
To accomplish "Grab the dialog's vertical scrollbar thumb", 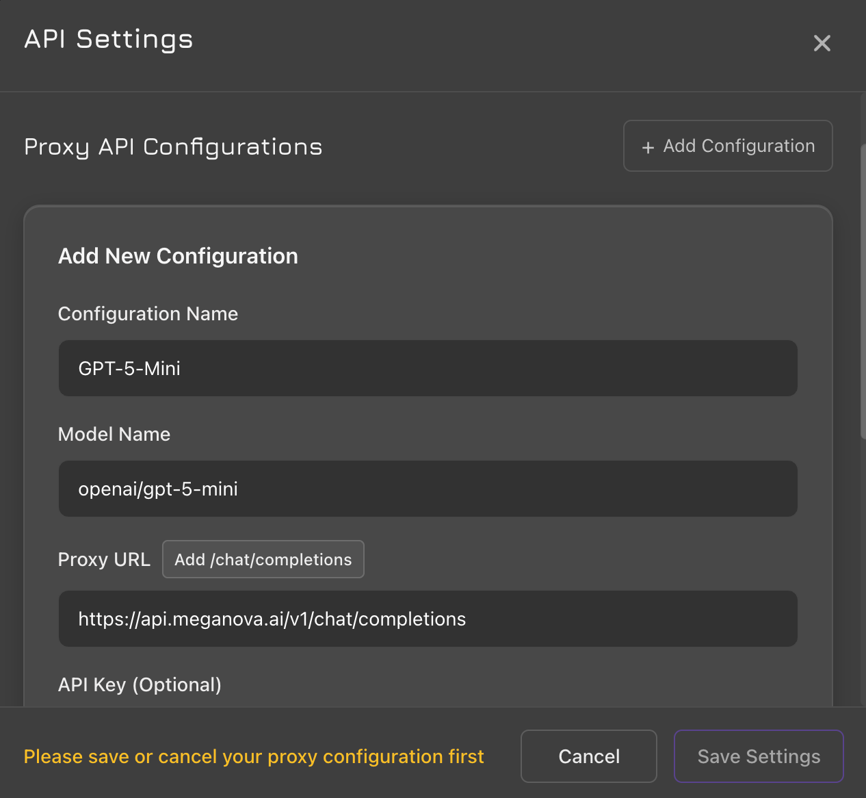I will pos(863,287).
